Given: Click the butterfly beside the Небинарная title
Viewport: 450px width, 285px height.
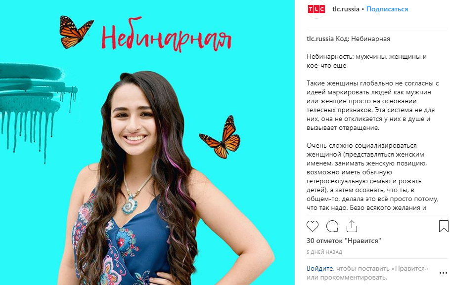Looking at the screenshot, I should [76, 32].
